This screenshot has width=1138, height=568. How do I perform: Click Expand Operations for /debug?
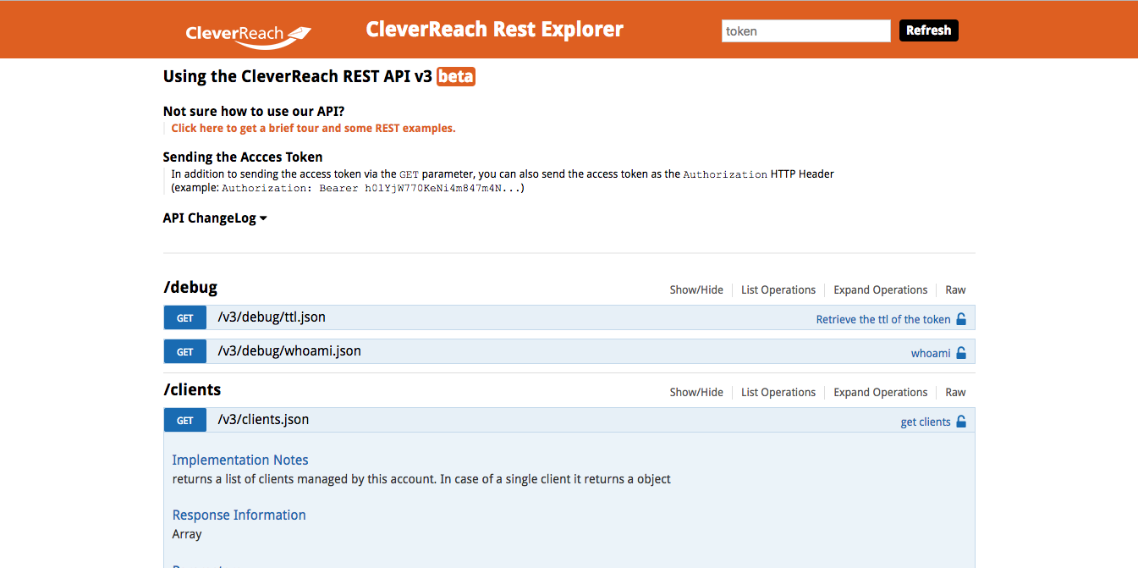point(881,290)
